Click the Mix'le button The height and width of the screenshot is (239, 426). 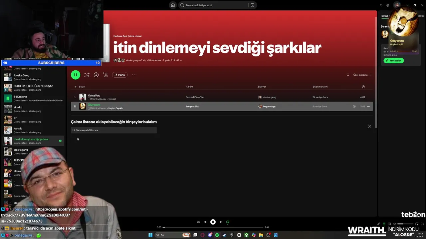pyautogui.click(x=120, y=75)
